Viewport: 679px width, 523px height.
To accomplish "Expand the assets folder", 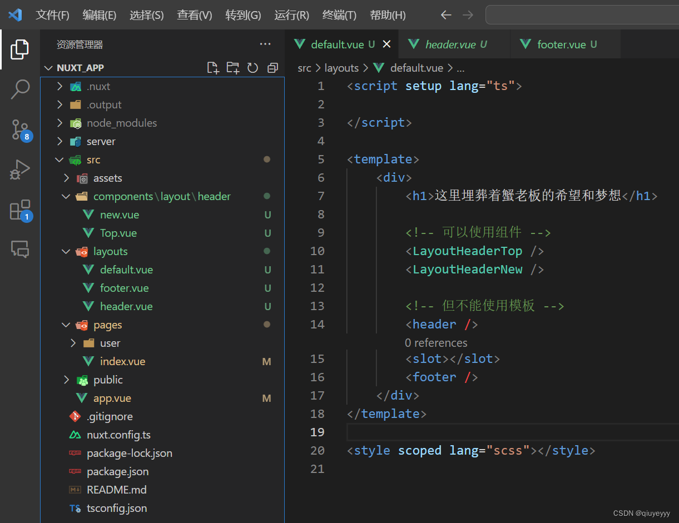I will pyautogui.click(x=67, y=178).
